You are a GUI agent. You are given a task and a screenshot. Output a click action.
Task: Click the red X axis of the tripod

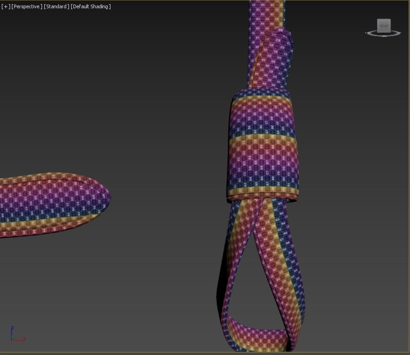tap(18, 339)
